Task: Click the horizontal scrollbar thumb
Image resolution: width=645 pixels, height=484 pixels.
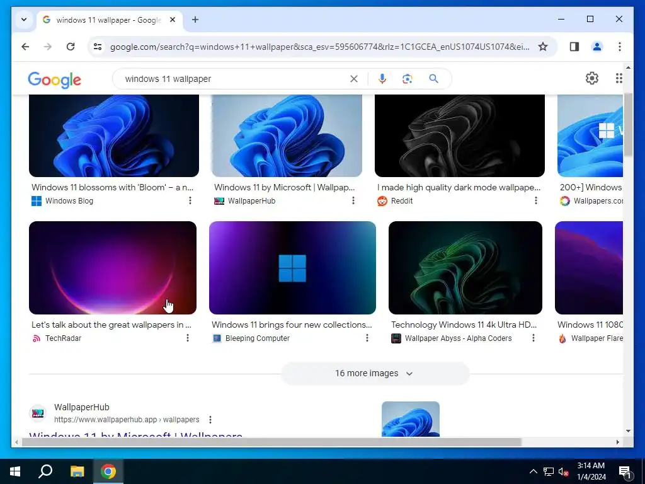Action: tap(271, 442)
